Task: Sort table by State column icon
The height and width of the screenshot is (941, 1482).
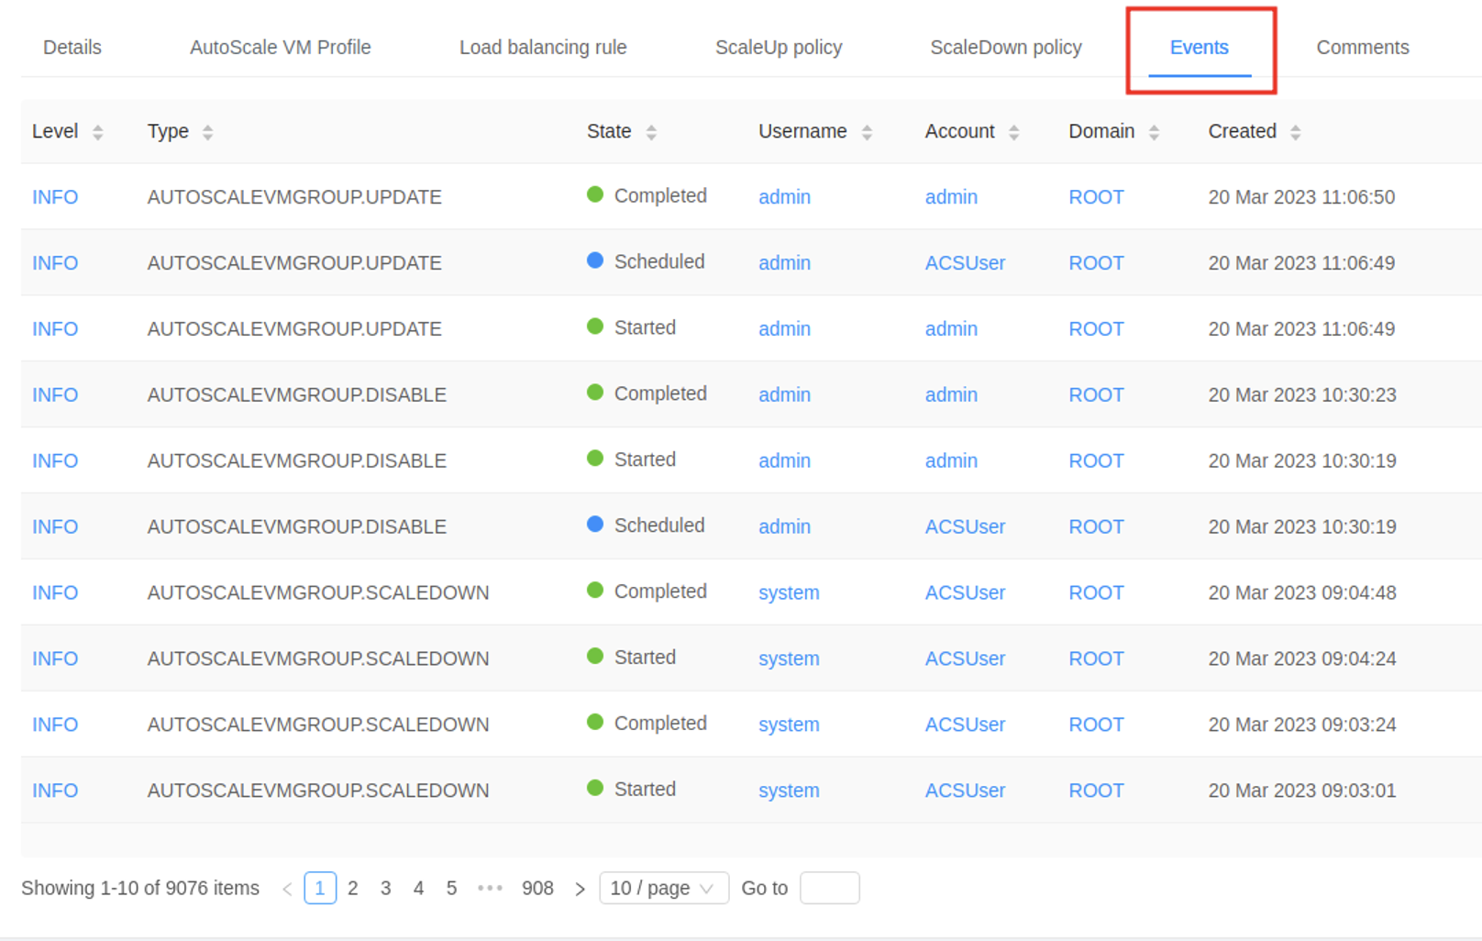Action: pyautogui.click(x=651, y=132)
